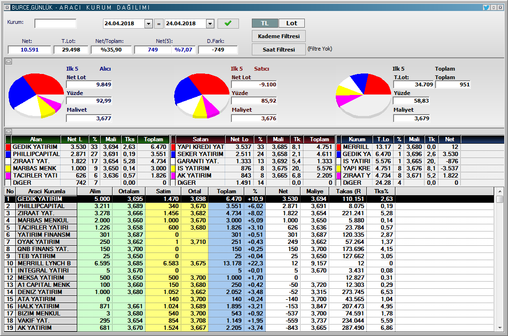Share via the Twitter bird icon
The image size is (508, 336).
tap(486, 7)
